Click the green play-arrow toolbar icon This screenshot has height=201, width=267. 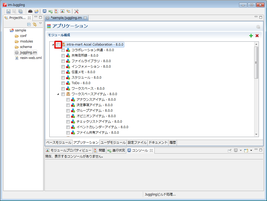(x=50, y=12)
